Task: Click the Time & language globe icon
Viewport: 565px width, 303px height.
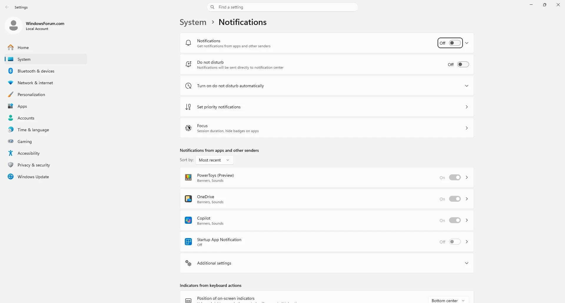Action: tap(11, 129)
